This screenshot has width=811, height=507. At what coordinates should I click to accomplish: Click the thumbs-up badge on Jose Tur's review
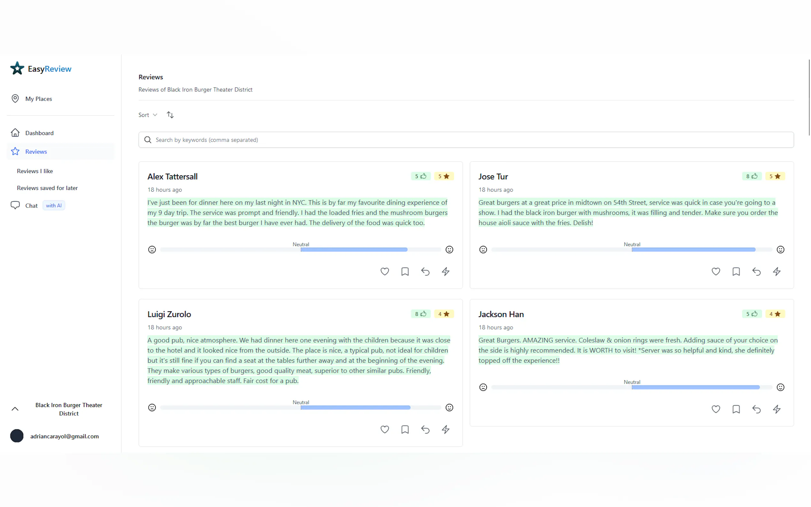751,176
